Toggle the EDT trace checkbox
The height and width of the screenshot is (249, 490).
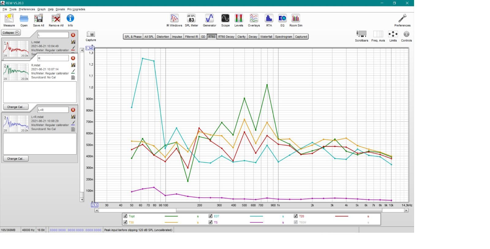pos(210,216)
